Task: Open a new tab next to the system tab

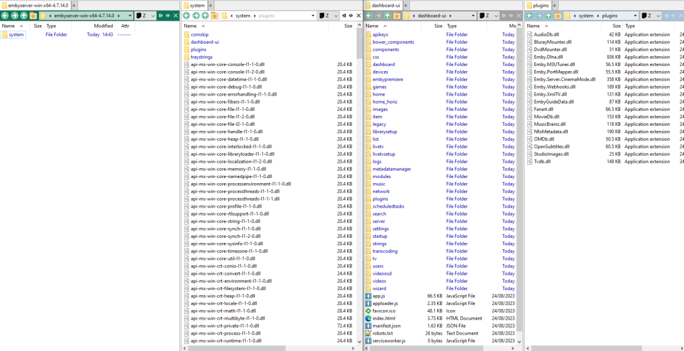Action: tap(211, 5)
